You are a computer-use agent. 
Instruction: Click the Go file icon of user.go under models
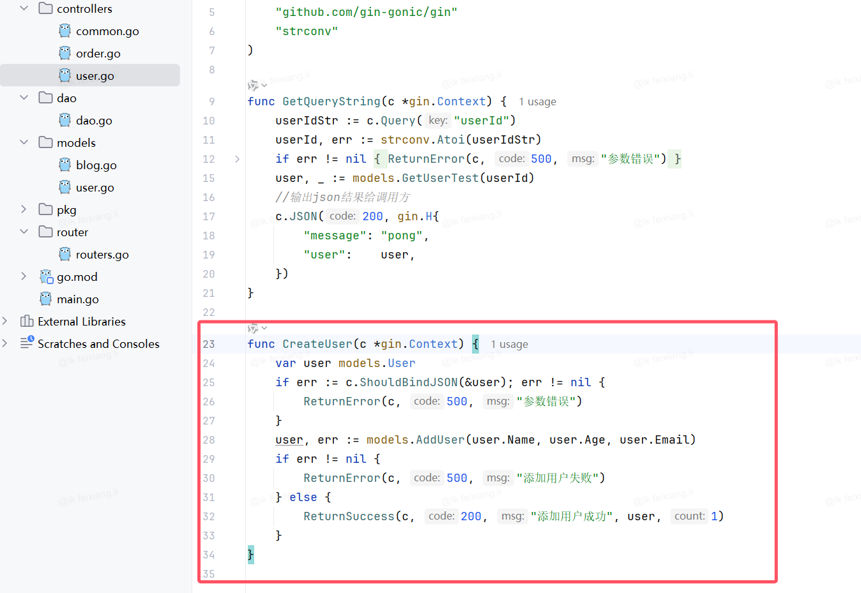tap(65, 187)
